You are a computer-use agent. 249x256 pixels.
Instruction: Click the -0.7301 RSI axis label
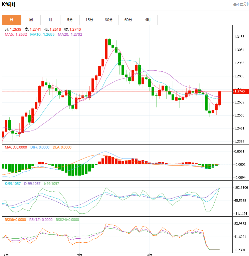pyautogui.click(x=240, y=250)
